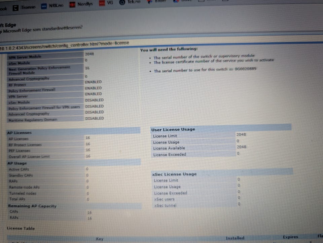Select the Total APs row label
323x243 pixels.
coord(17,199)
